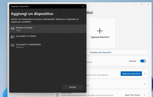Click the Aggiungi dispositivo card label
This screenshot has height=97, width=153.
tap(100, 37)
